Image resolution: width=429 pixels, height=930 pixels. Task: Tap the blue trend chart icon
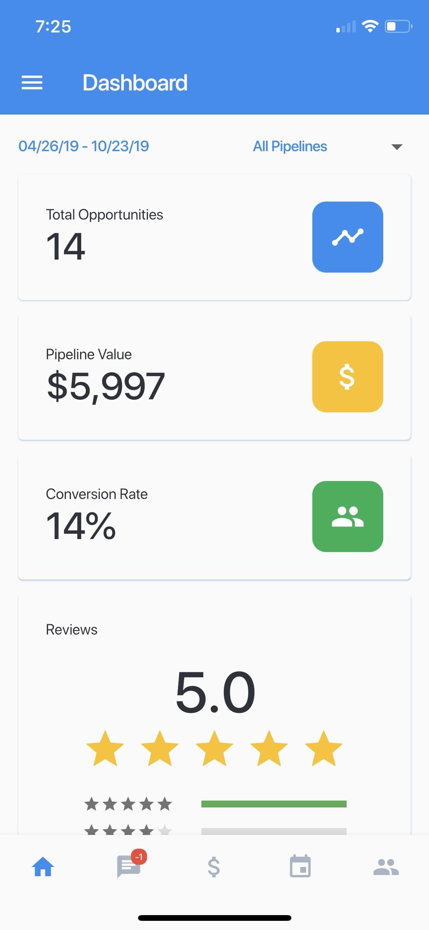[x=347, y=237]
